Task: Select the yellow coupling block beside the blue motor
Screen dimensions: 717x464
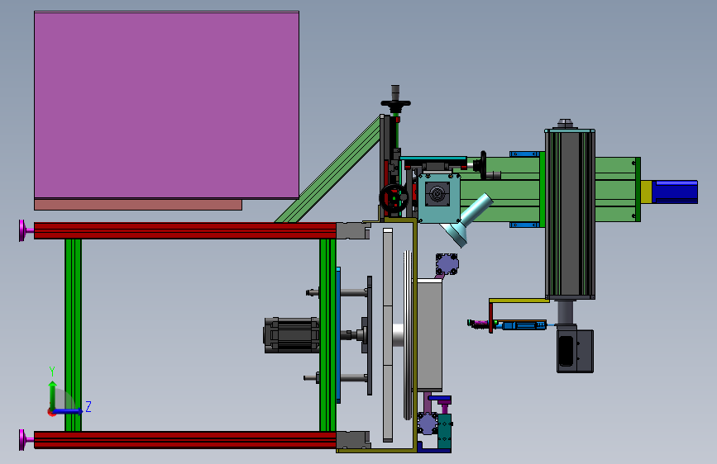Action: [646, 192]
